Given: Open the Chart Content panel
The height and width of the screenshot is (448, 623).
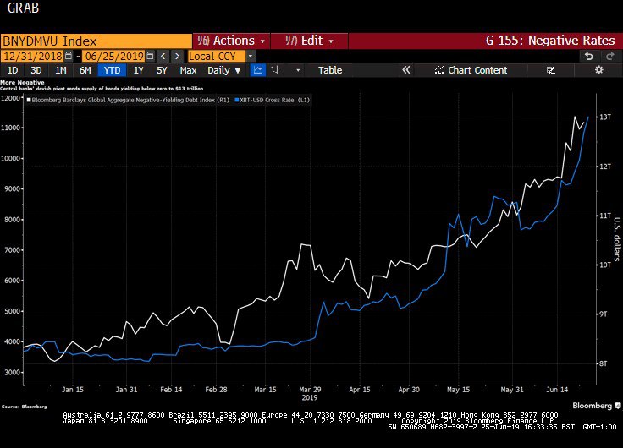Looking at the screenshot, I should pyautogui.click(x=471, y=70).
